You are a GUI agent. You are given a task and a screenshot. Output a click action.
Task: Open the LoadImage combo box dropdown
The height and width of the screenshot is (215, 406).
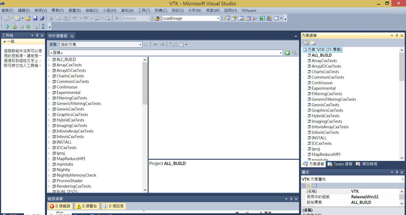tap(218, 18)
